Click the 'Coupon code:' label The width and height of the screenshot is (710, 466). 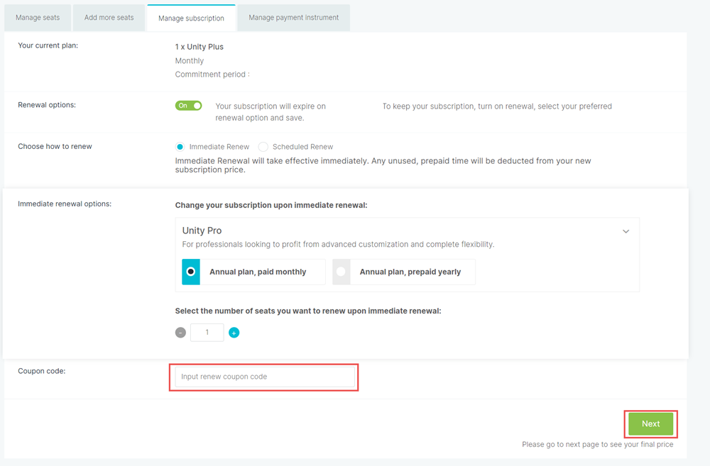point(42,371)
